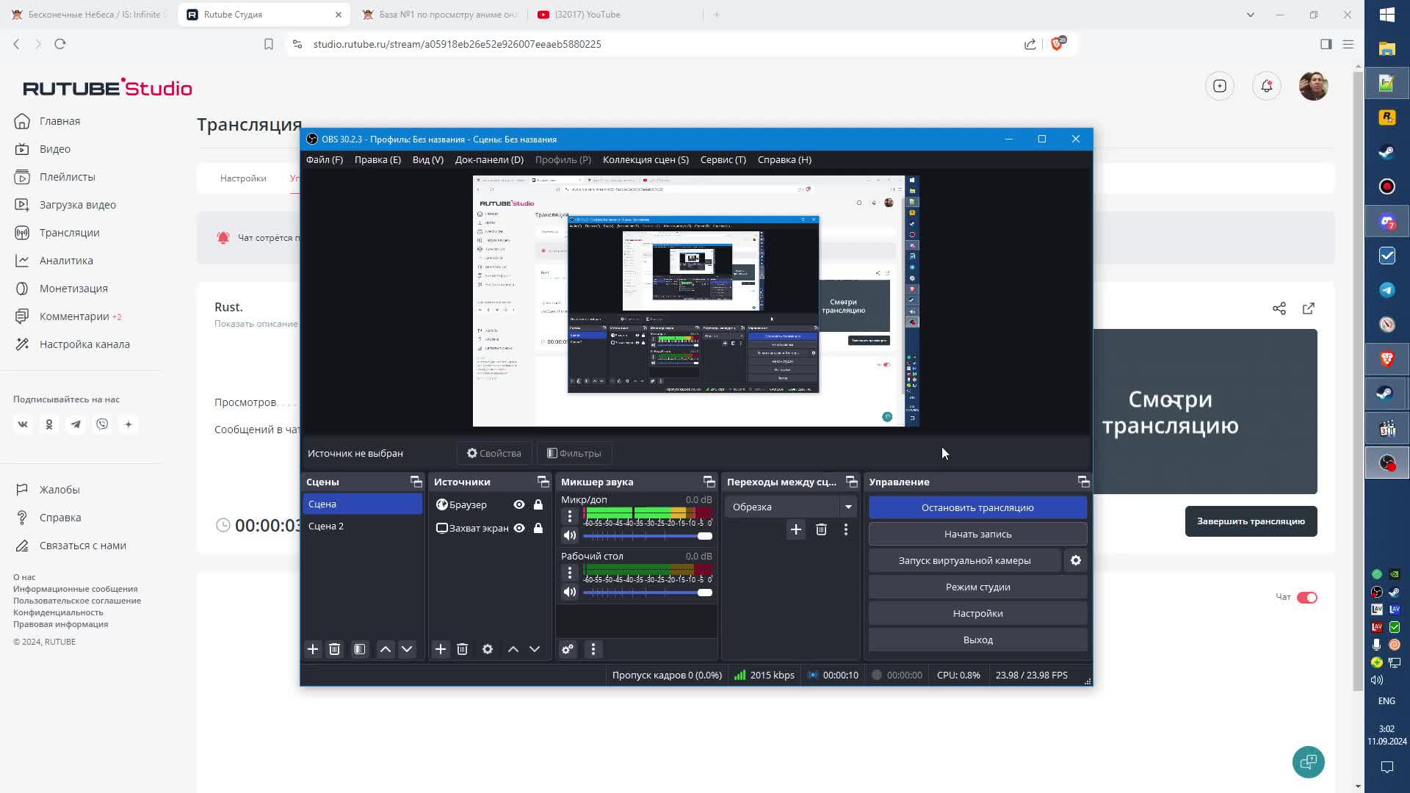Open source properties gear in Источники panel
Screen dimensions: 1410x793
pyautogui.click(x=487, y=649)
